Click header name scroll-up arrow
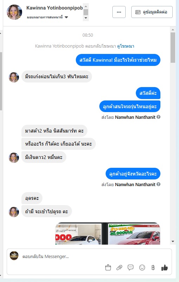This screenshot has height=282, width=179. click(x=86, y=6)
